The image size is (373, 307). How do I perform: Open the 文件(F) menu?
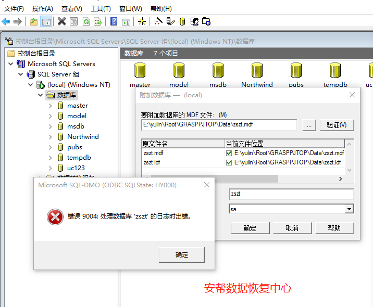click(14, 9)
